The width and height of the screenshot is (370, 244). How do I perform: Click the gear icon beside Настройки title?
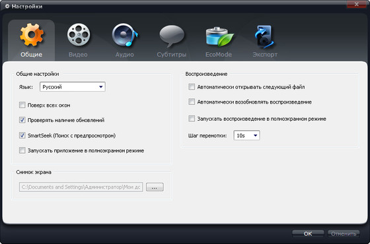coord(7,7)
